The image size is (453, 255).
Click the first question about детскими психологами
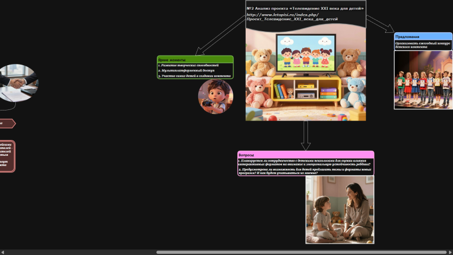pos(306,162)
